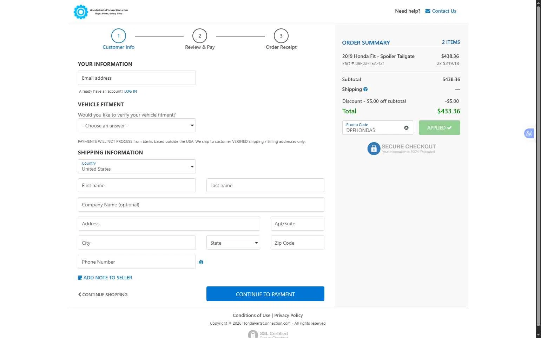Click the LOG IN link

pos(131,91)
